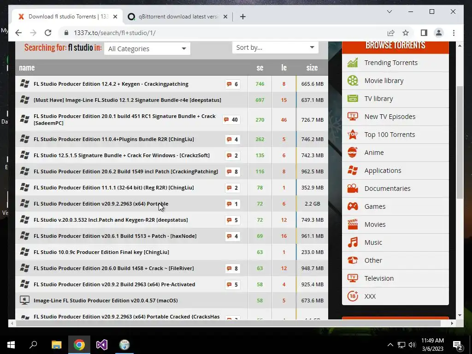472x354 pixels.
Task: Open Image-Line FL.Studio 12.1.2 Signature Bundle link
Action: pos(127,100)
